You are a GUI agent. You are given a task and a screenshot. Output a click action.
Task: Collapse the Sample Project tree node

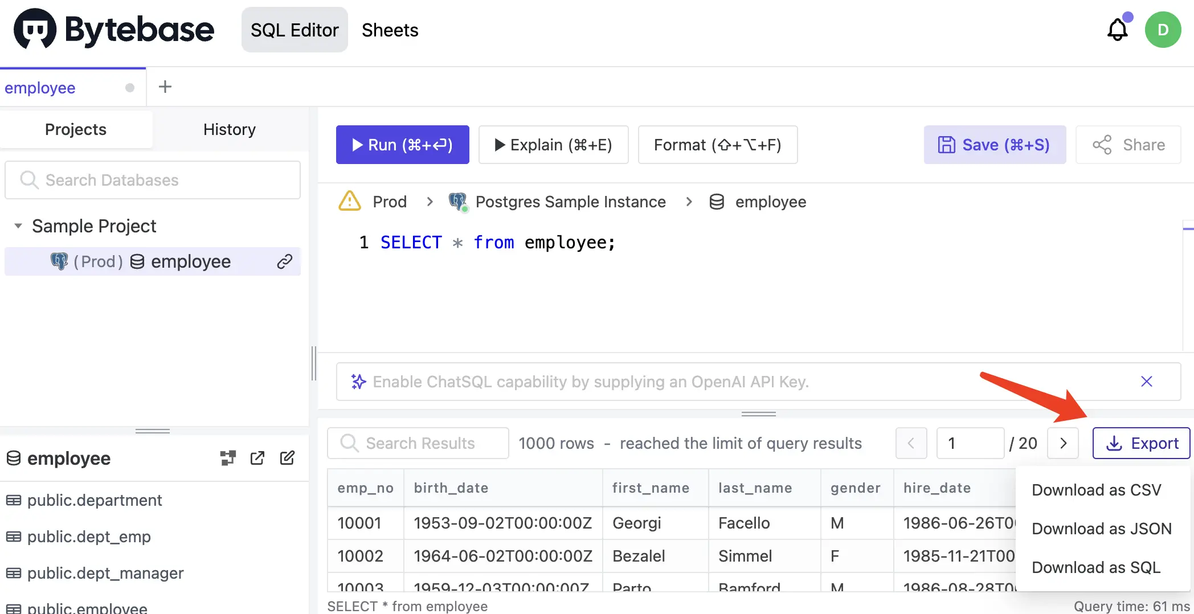(18, 226)
